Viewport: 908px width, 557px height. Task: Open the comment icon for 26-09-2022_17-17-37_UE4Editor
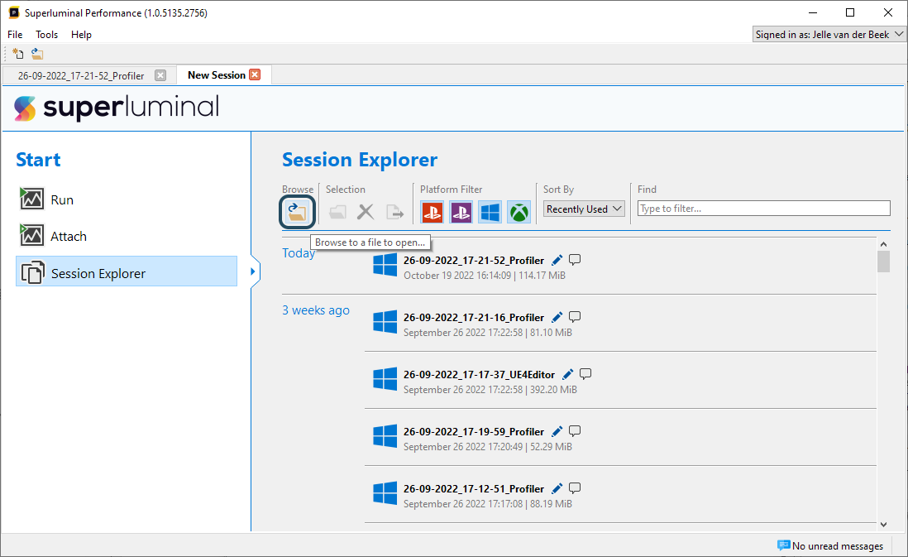click(x=585, y=374)
